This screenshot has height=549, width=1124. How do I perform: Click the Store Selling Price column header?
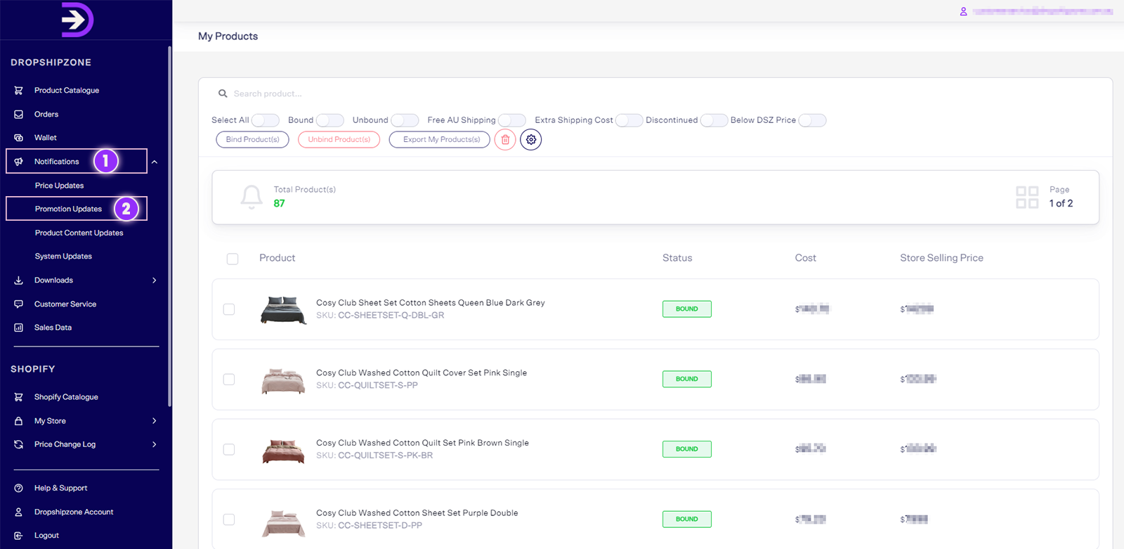[x=941, y=258]
